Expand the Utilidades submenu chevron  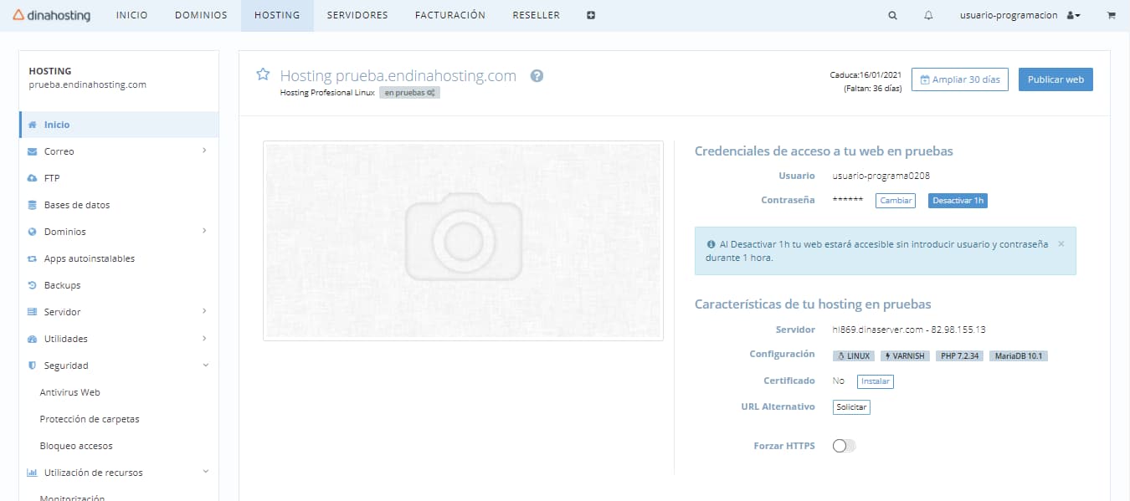pos(204,338)
